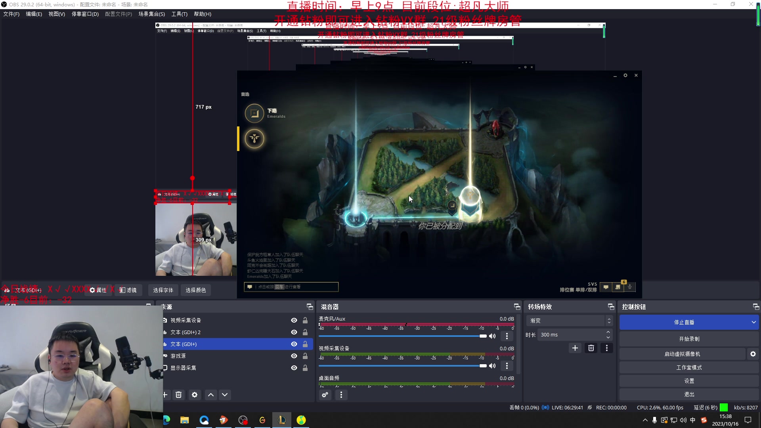Open the League chat bubble icon

tap(606, 287)
